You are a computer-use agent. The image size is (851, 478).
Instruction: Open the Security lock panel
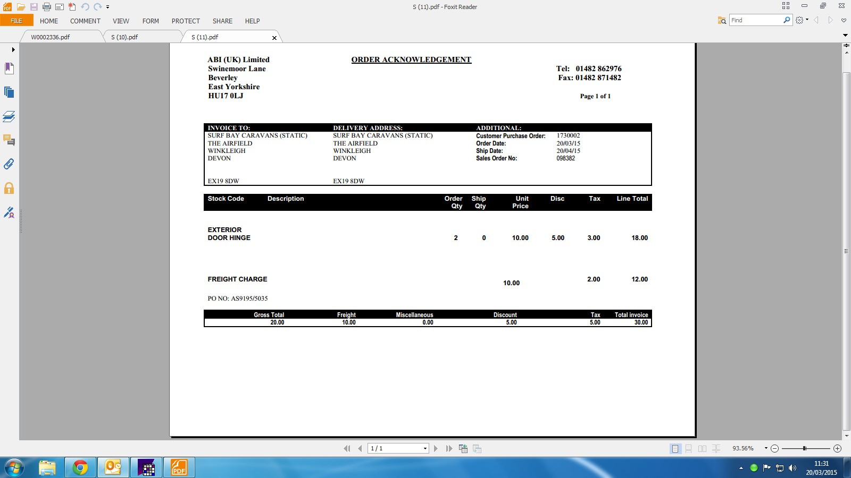[x=9, y=188]
